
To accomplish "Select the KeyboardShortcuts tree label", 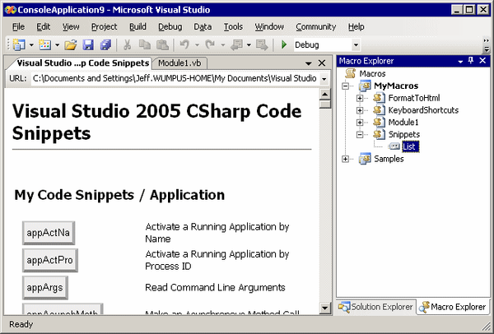I will point(423,110).
